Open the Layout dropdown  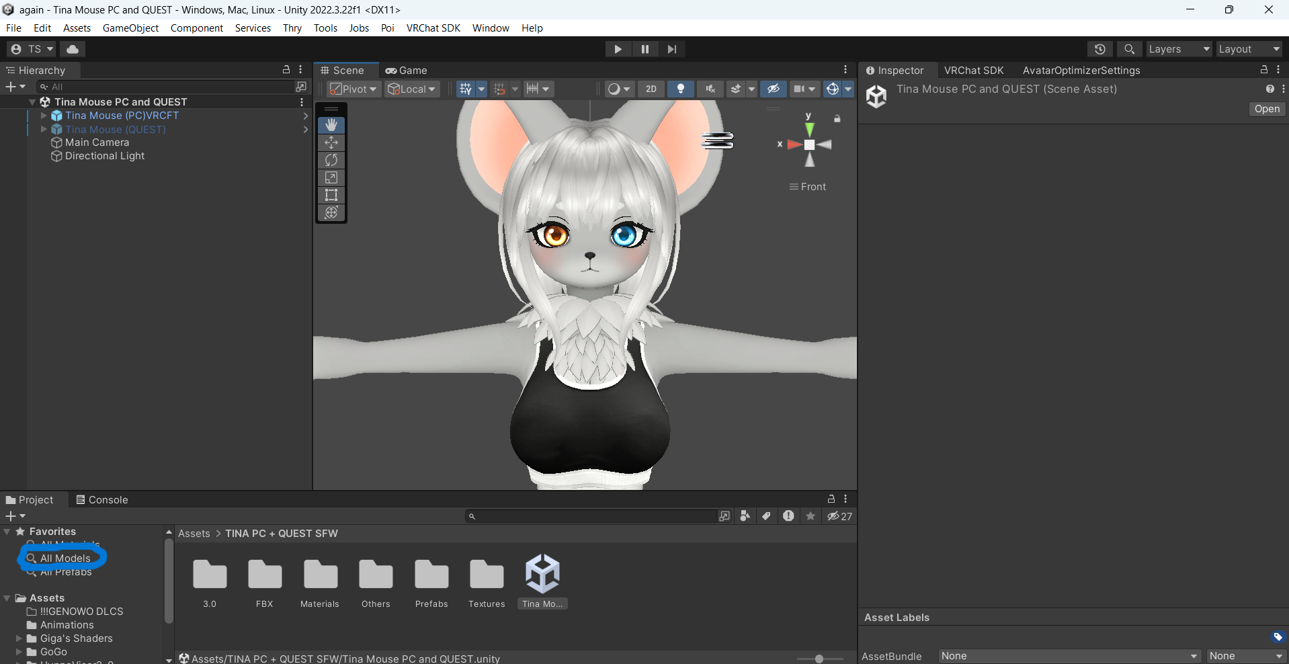click(1249, 49)
